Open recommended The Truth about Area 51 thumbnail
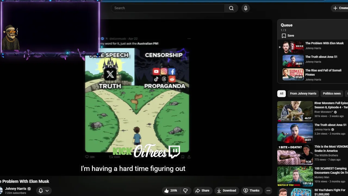The width and height of the screenshot is (348, 196). click(x=295, y=133)
